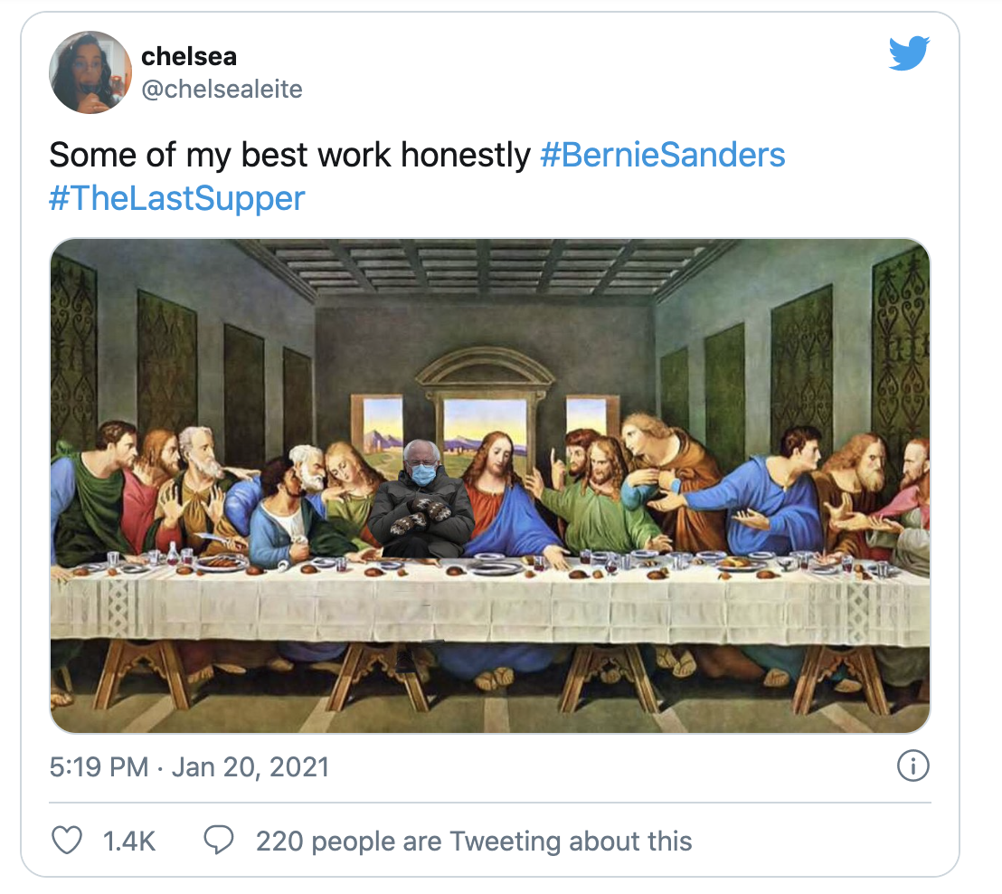Open "220 people are Tweeting about this"
This screenshot has width=1002, height=894.
474,842
